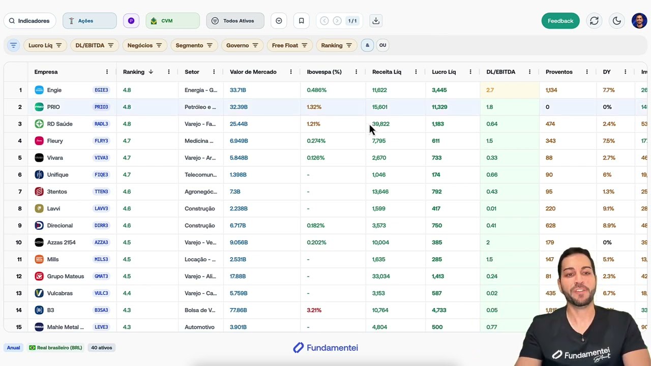The width and height of the screenshot is (651, 366).
Task: Open Setor column options menu
Action: click(214, 72)
